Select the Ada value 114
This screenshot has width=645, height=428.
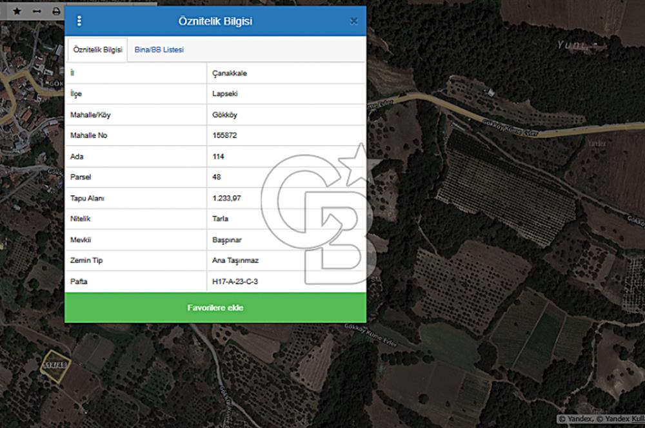(218, 157)
